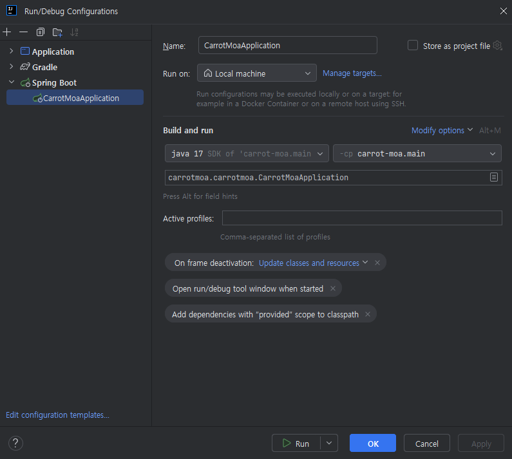Viewport: 512px width, 459px height.
Task: Open the Manage targets link
Action: point(352,73)
